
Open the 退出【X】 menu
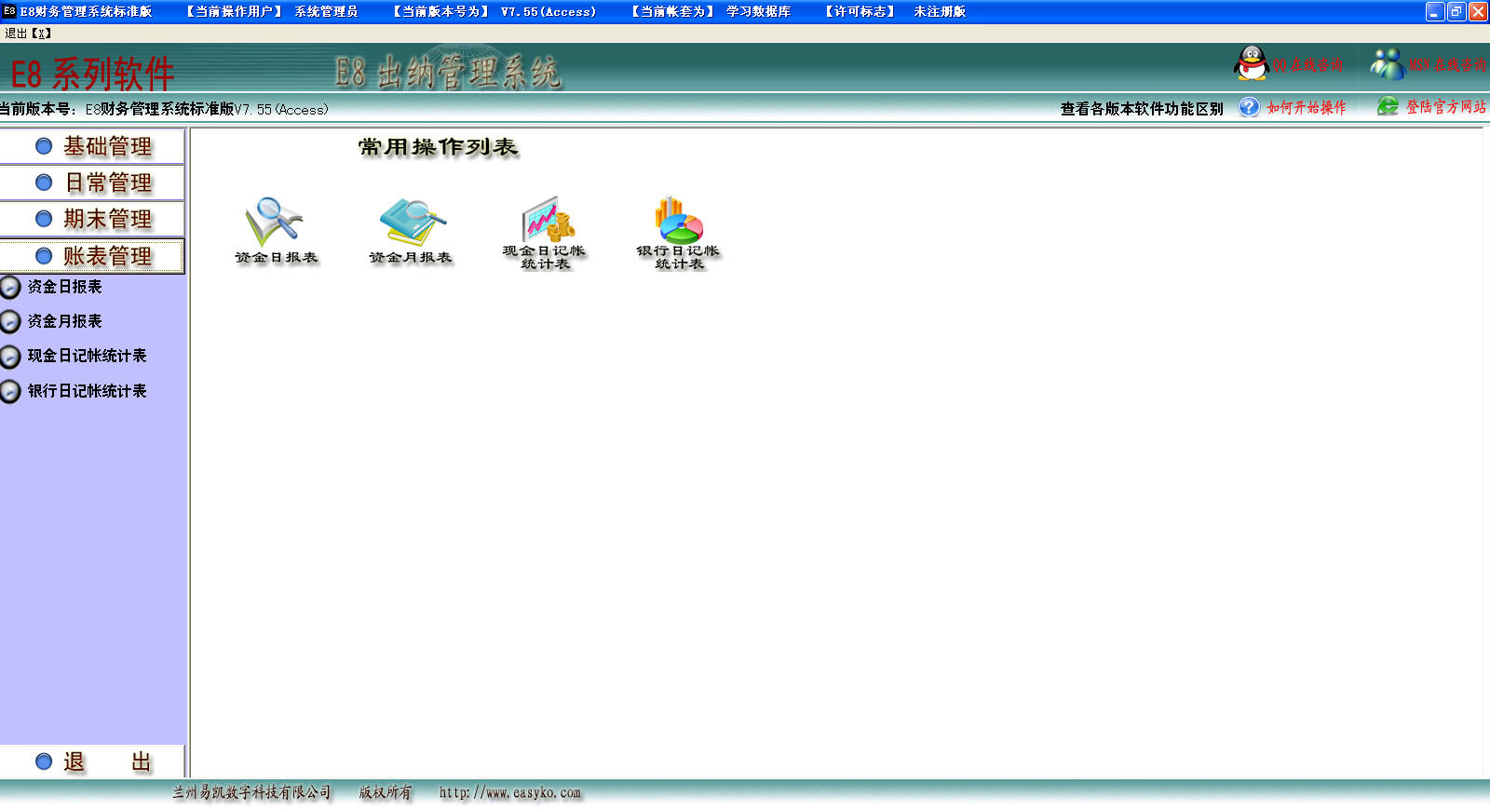(28, 34)
